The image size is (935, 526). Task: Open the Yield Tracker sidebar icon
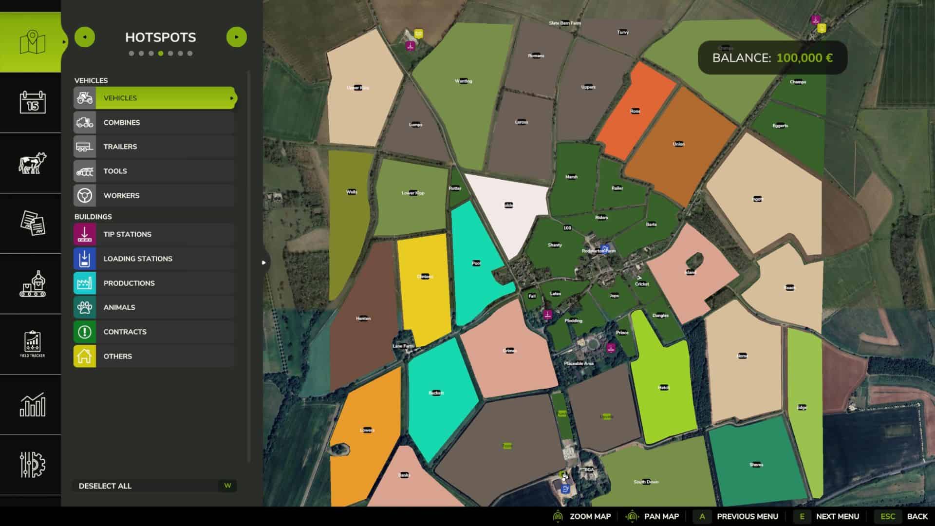coord(32,343)
